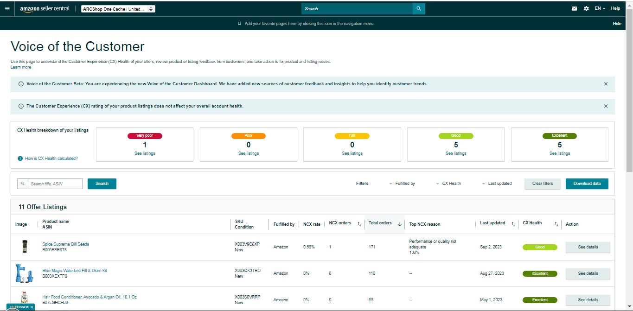See details for Hair Food Conditioner
The height and width of the screenshot is (311, 633).
click(x=588, y=300)
